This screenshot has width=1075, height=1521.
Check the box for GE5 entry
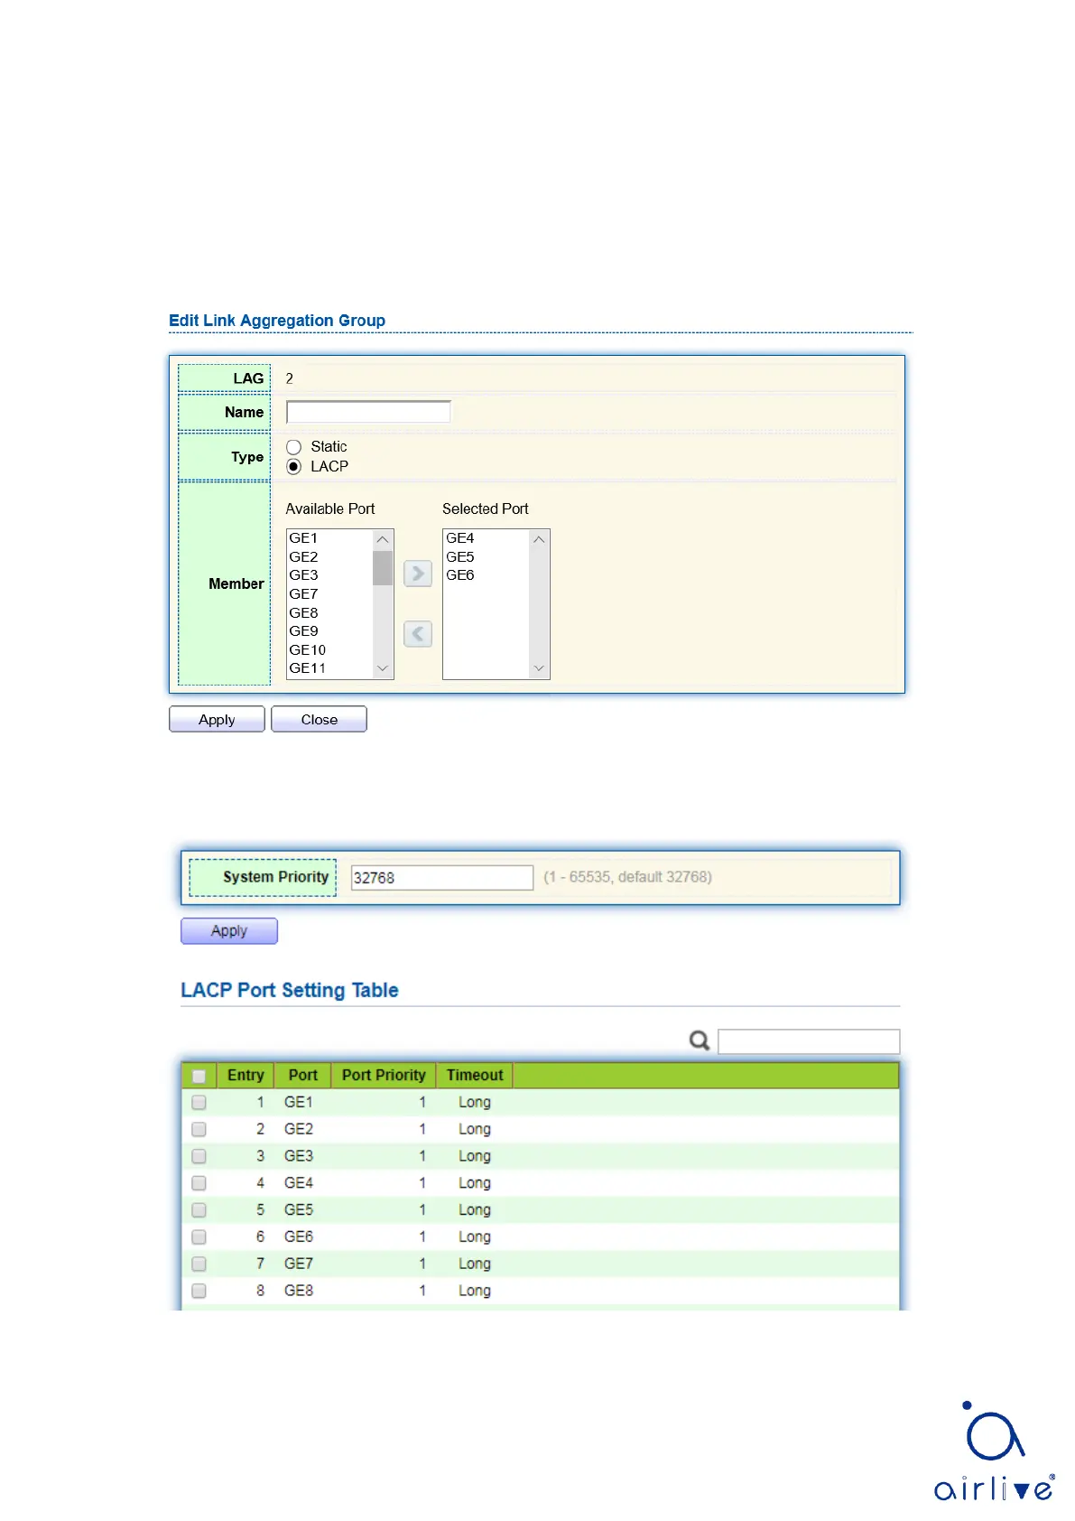[199, 1209]
